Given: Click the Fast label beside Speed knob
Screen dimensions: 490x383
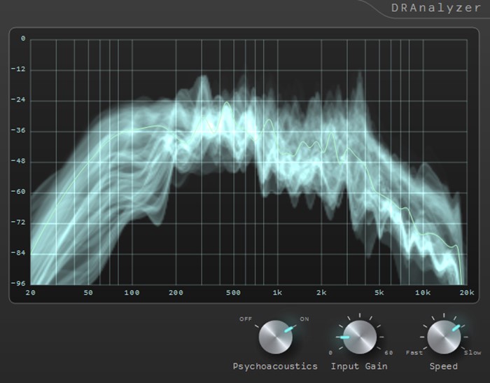Looking at the screenshot, I should [x=414, y=352].
